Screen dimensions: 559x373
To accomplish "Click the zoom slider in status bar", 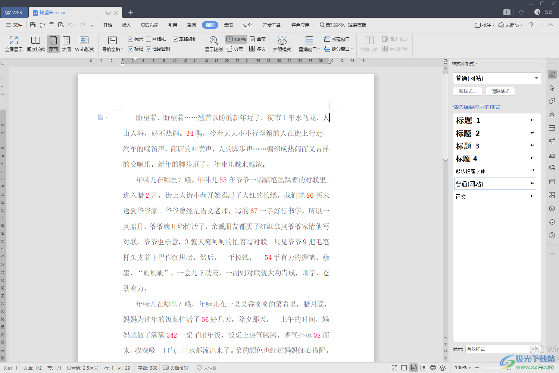I will (509, 368).
